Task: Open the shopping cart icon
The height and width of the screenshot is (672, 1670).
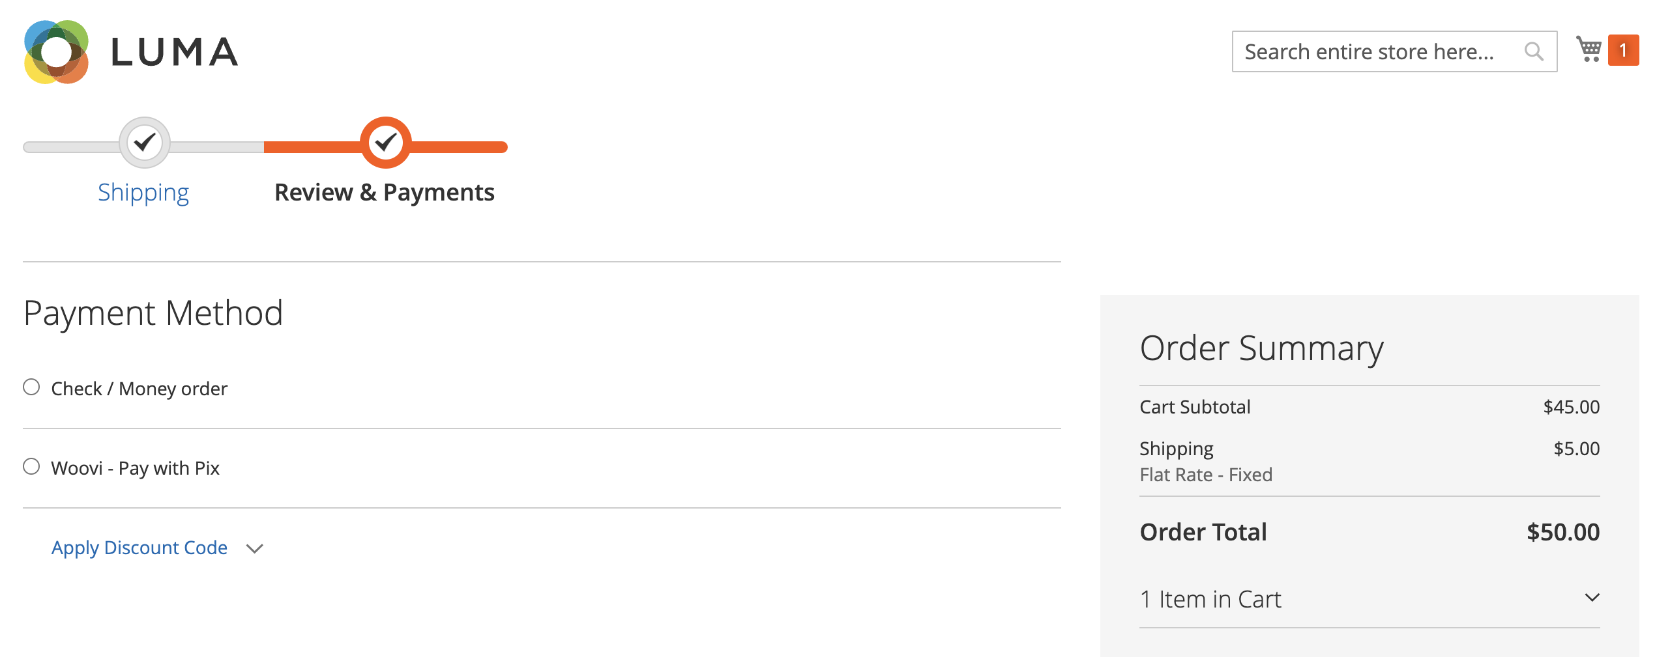Action: tap(1589, 49)
